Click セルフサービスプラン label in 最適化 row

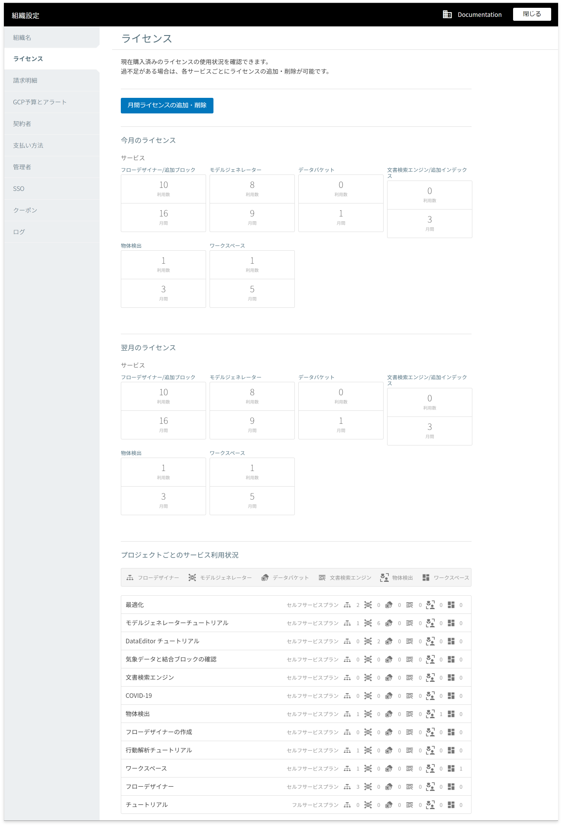click(313, 605)
